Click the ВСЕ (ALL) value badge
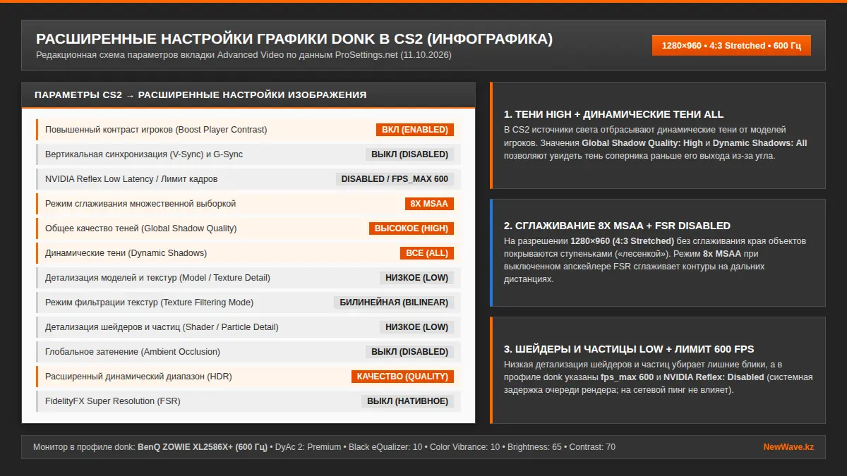Screen dimensions: 847x476 [x=427, y=253]
